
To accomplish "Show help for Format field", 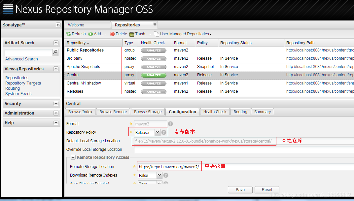I will coord(170,124).
